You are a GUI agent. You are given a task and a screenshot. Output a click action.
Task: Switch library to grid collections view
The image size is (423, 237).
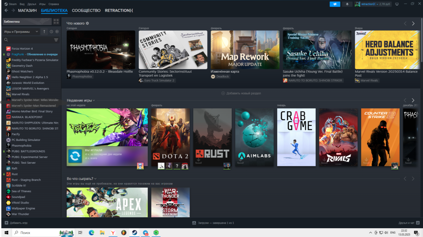[56, 21]
